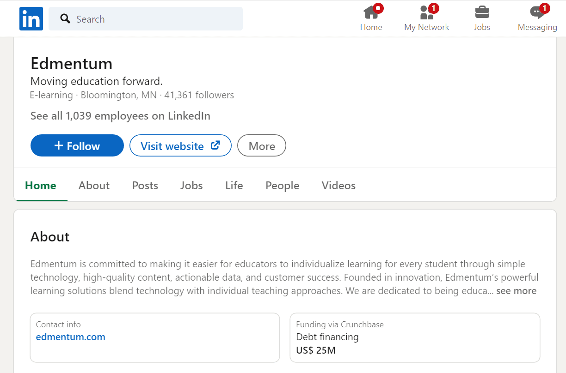
Task: Click the LinkedIn logo icon
Action: coord(31,19)
